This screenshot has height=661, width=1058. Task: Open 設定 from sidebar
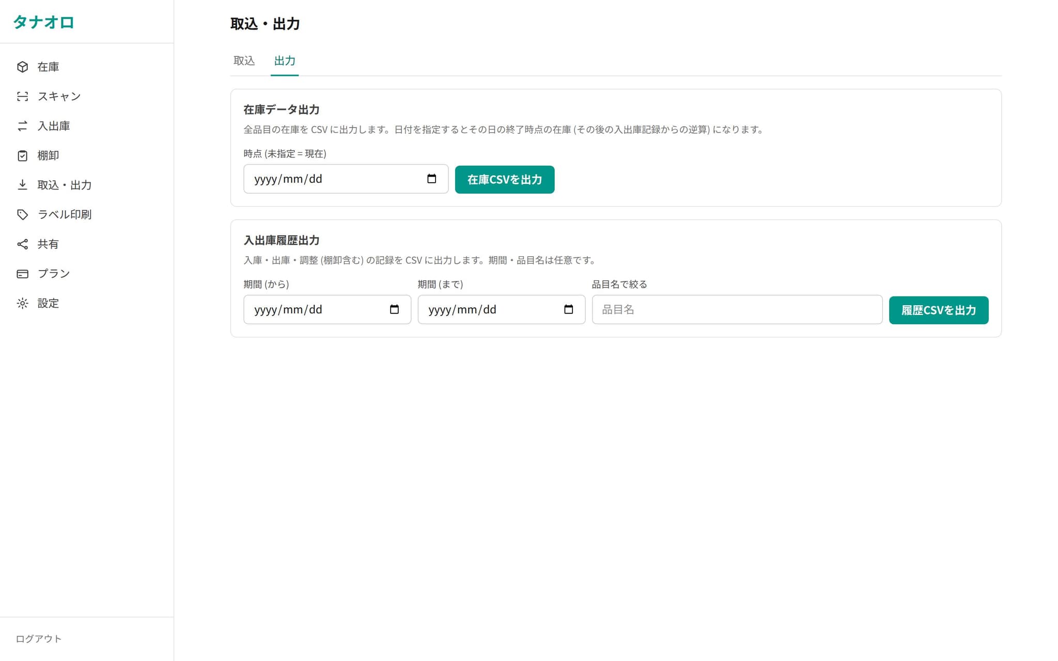coord(87,303)
